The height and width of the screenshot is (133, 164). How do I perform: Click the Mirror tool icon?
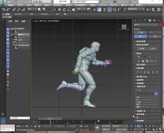click(148, 10)
